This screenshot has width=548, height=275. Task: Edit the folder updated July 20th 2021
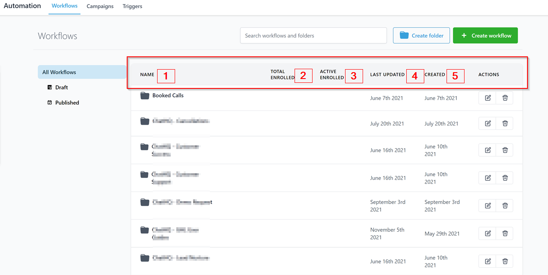(487, 123)
